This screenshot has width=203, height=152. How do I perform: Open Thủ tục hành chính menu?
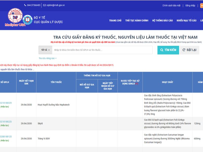137,21
